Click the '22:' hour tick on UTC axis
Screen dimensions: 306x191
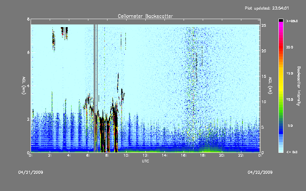pos(241,155)
